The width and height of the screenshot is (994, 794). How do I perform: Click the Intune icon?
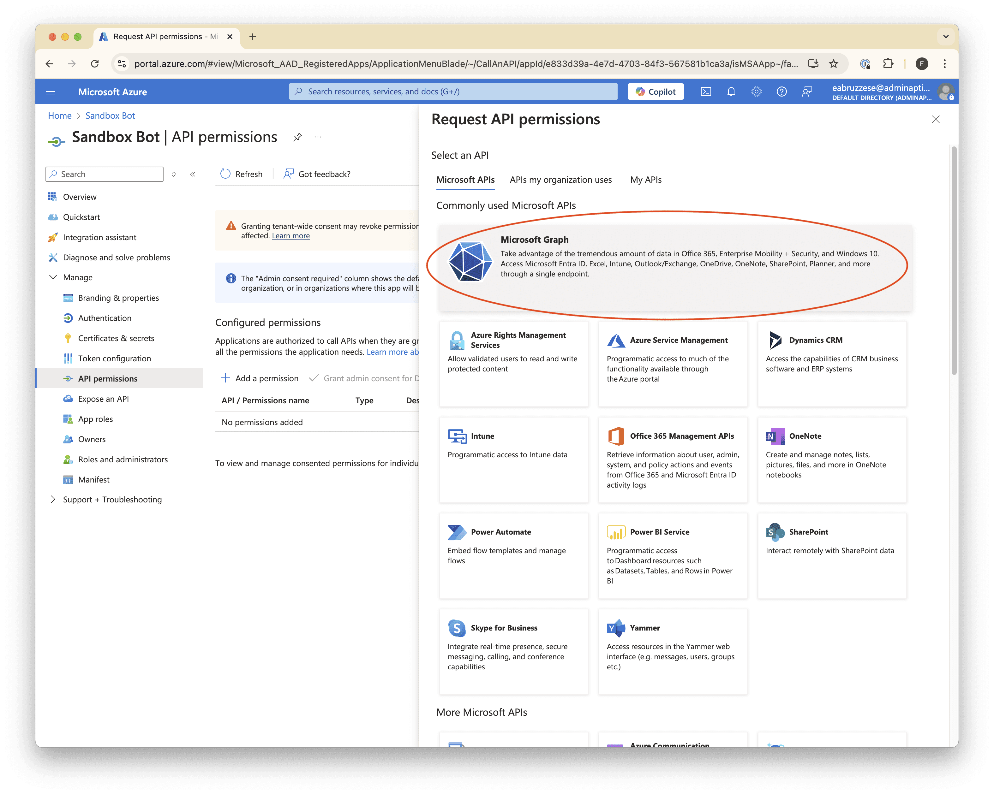coord(457,436)
